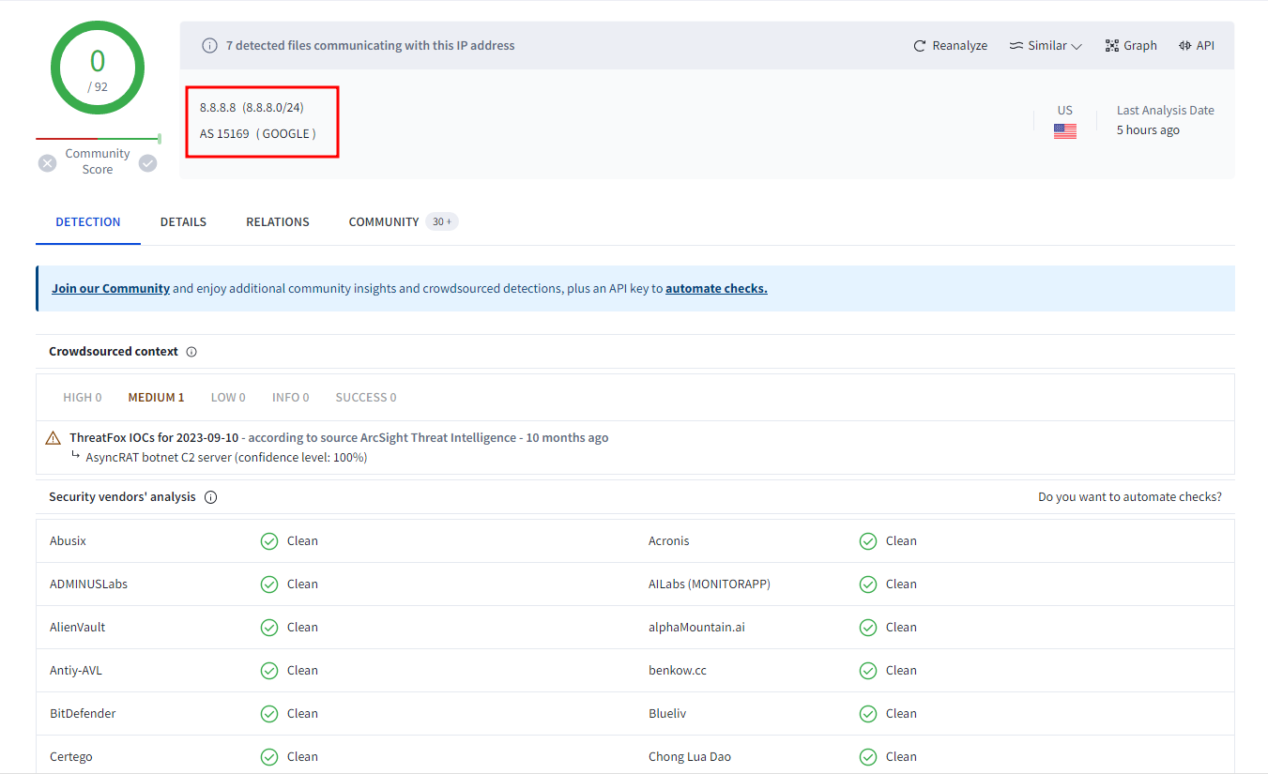Screen dimensions: 1268x774
Task: Click the Chong Lua Dao clean checkmark icon
Action: 868,757
